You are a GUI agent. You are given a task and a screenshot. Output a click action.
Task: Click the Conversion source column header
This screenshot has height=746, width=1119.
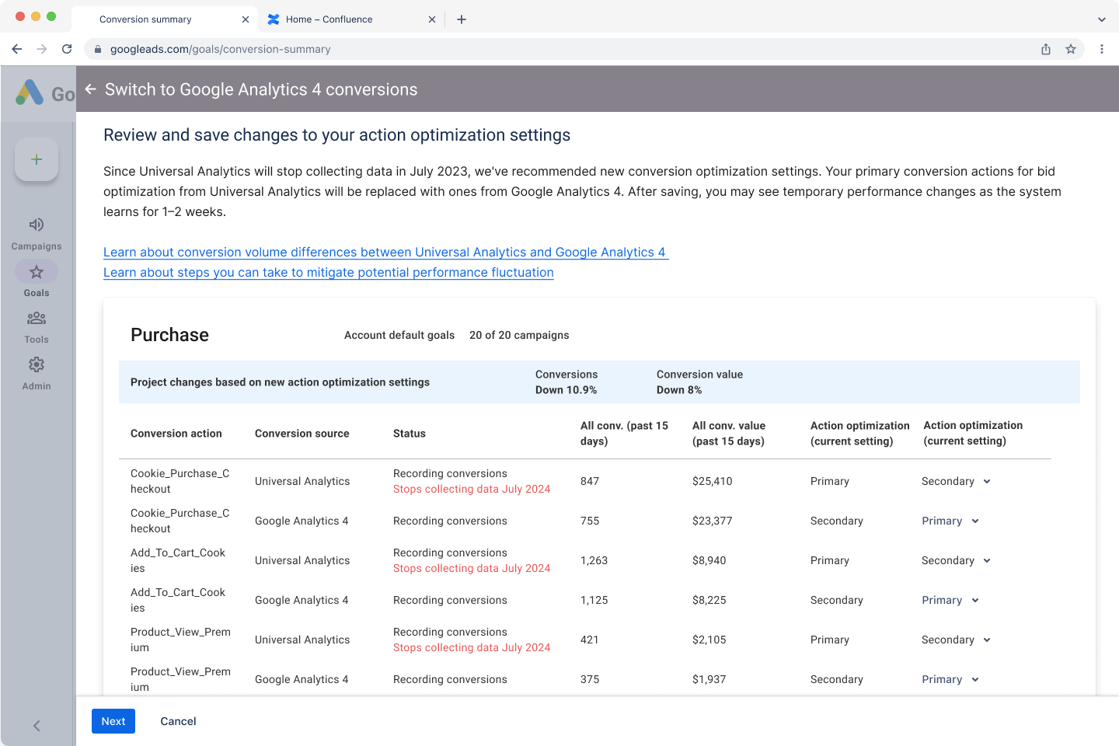302,434
